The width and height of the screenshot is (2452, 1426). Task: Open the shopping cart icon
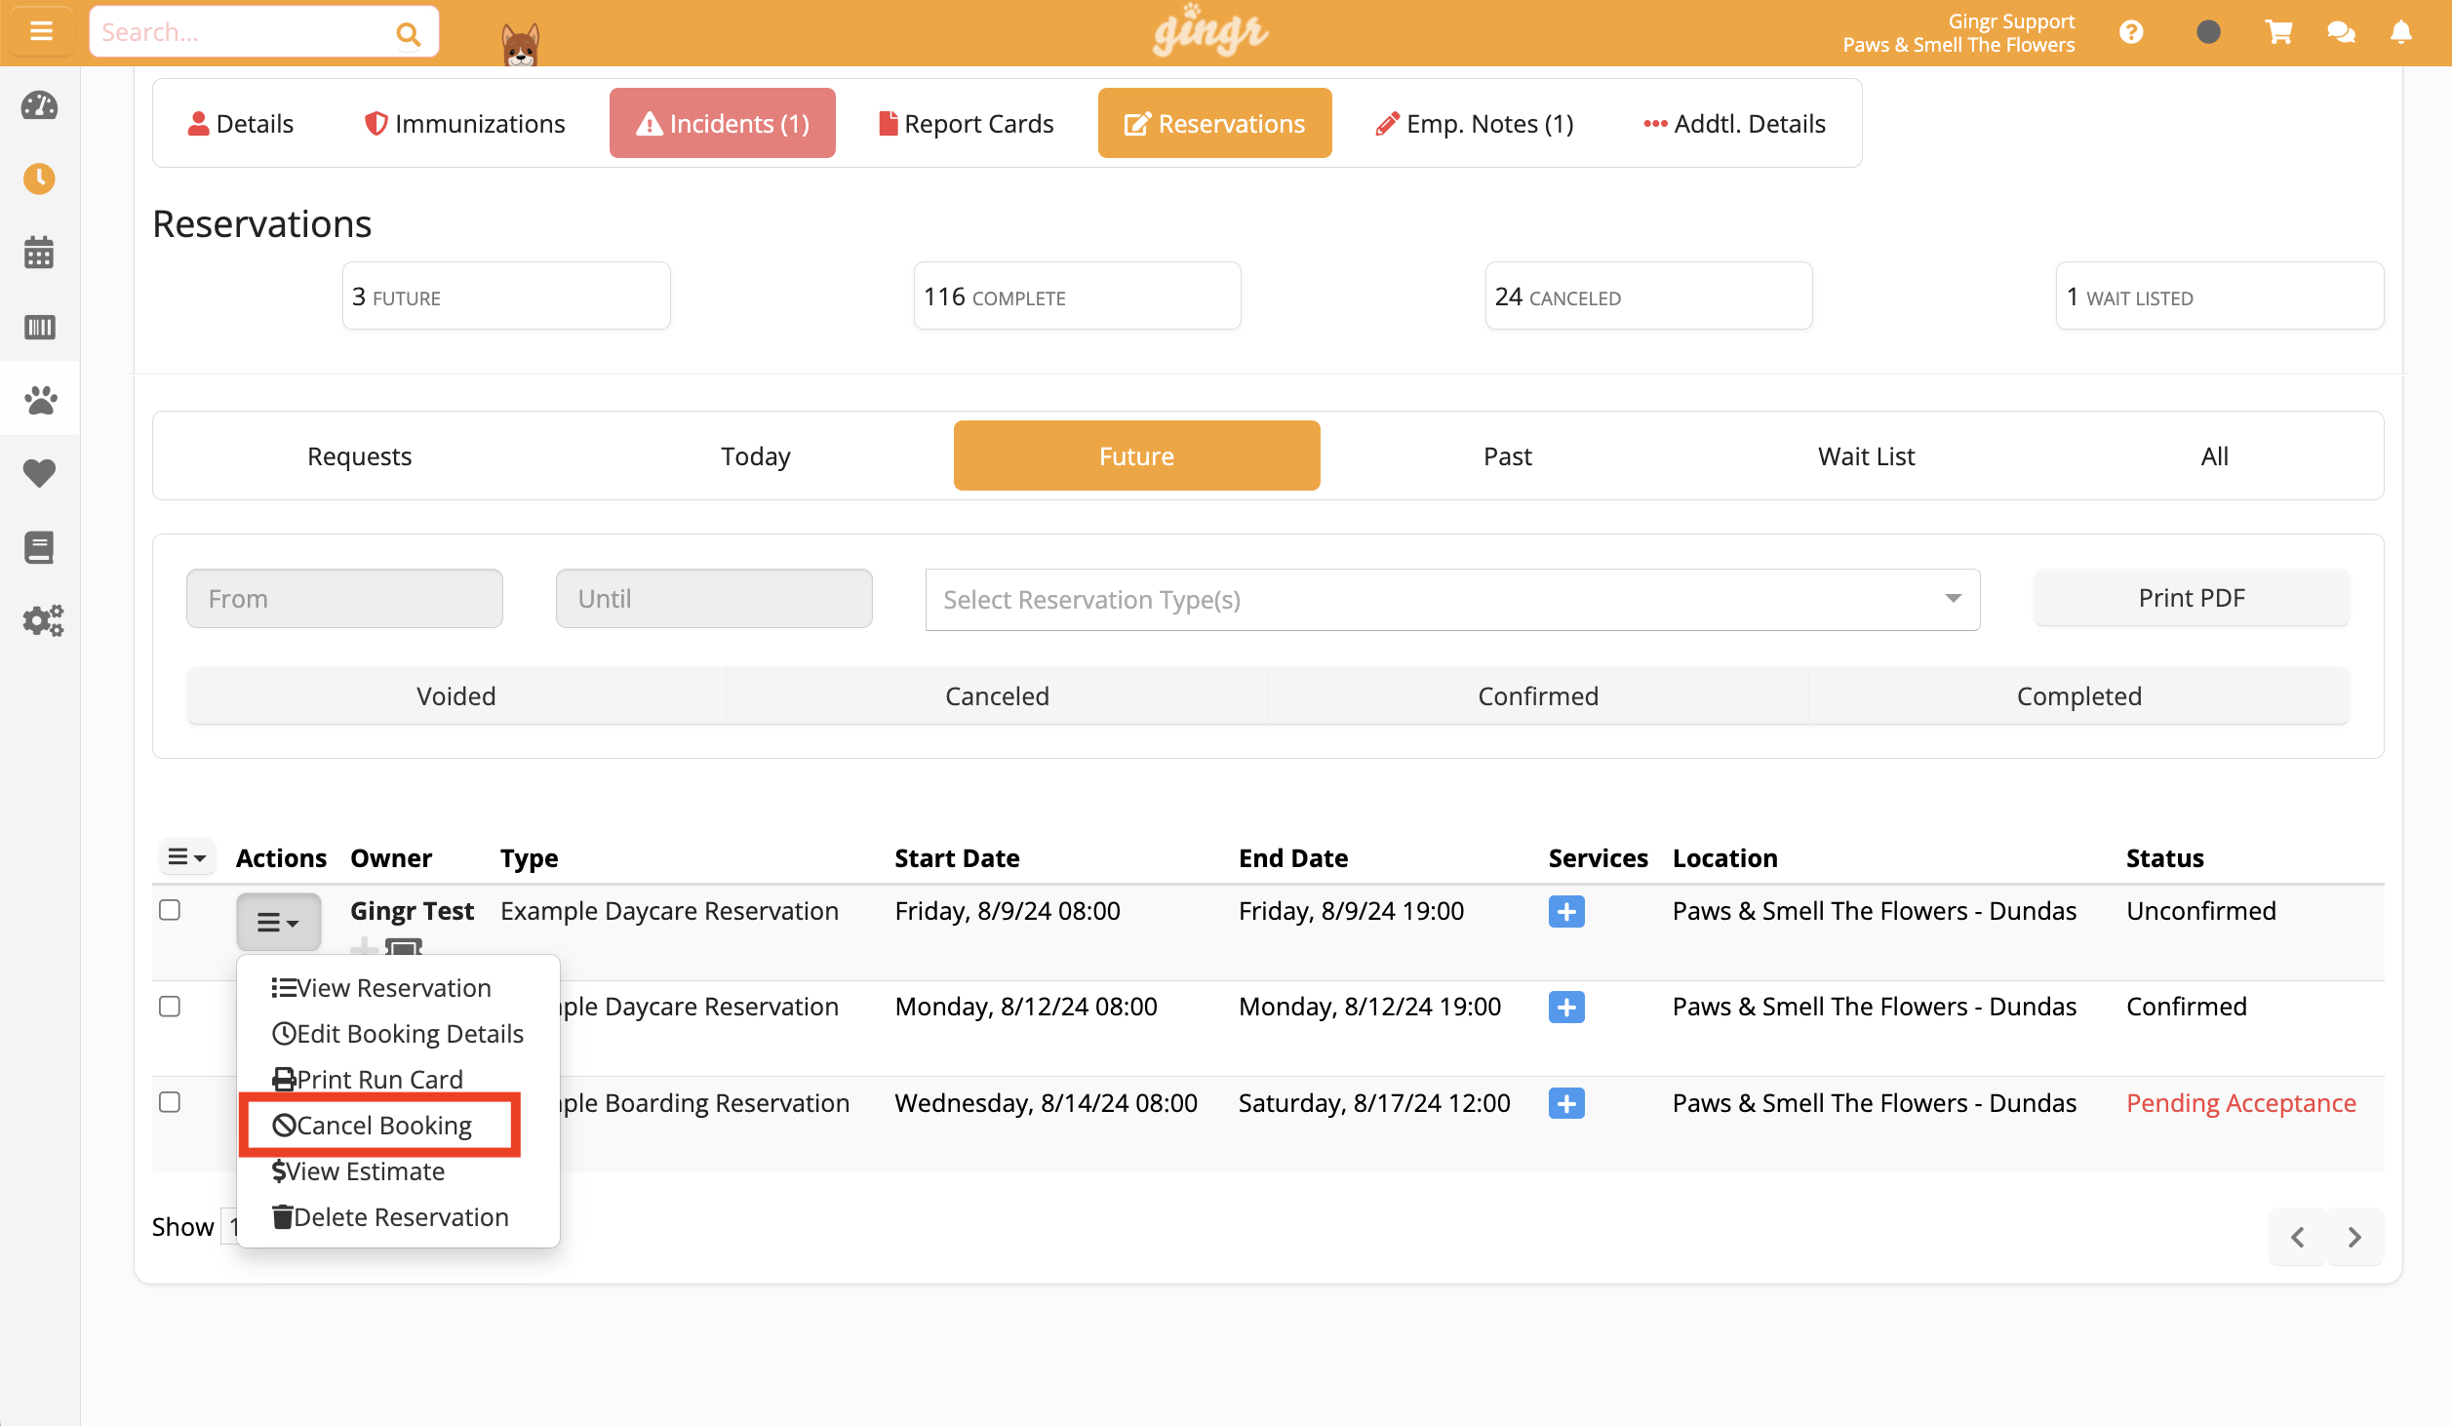pos(2278,33)
